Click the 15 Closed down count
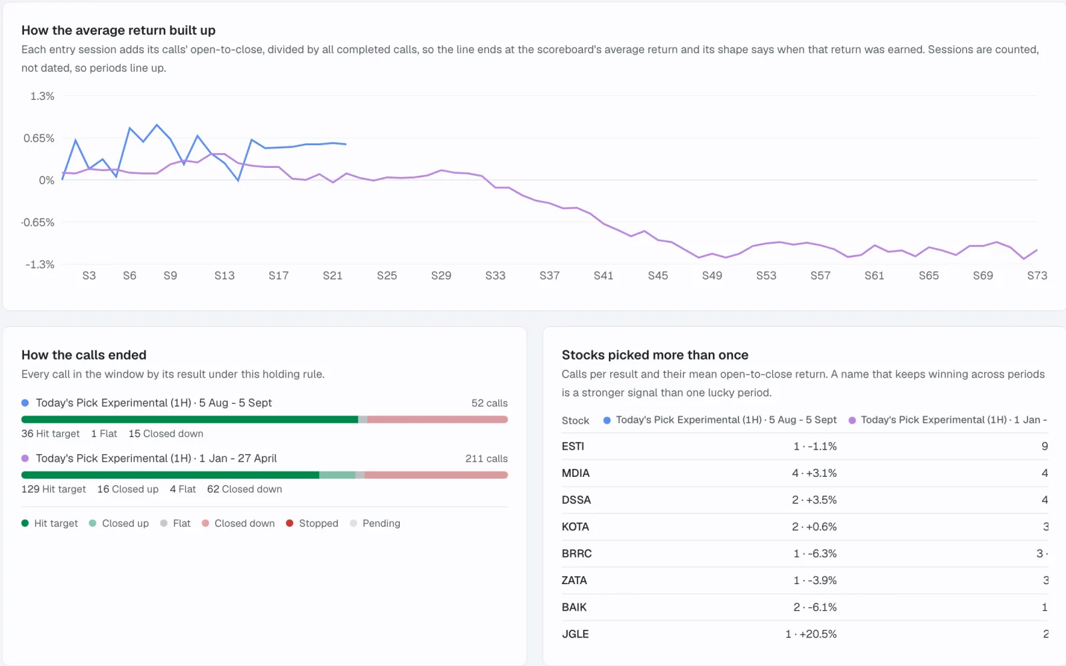This screenshot has width=1066, height=666. click(166, 434)
